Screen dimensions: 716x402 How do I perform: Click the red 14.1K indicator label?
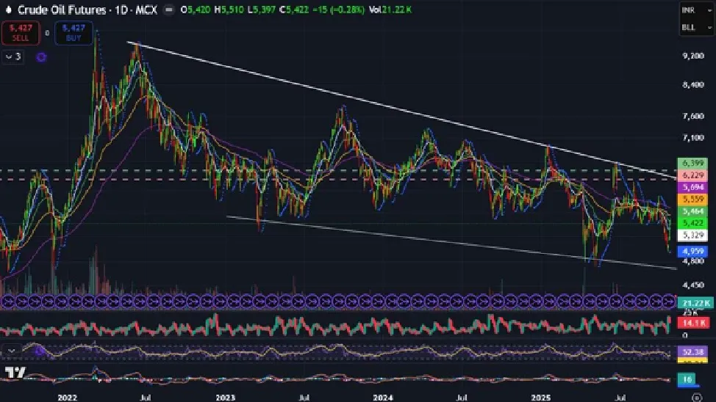point(693,323)
